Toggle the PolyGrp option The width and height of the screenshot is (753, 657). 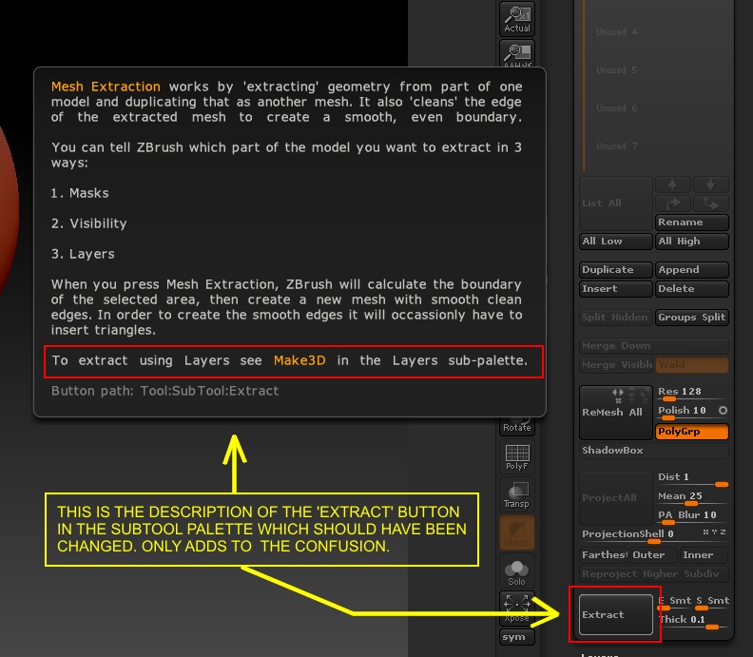point(692,432)
